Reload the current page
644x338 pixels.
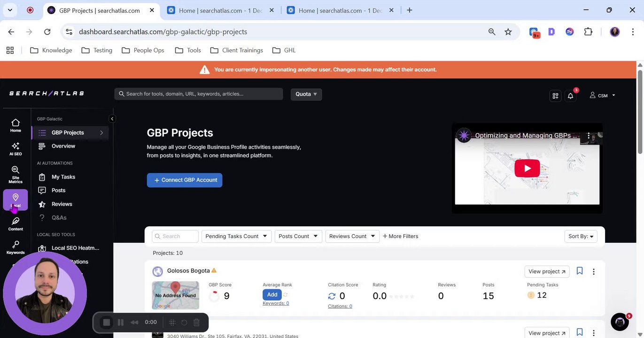pyautogui.click(x=47, y=31)
